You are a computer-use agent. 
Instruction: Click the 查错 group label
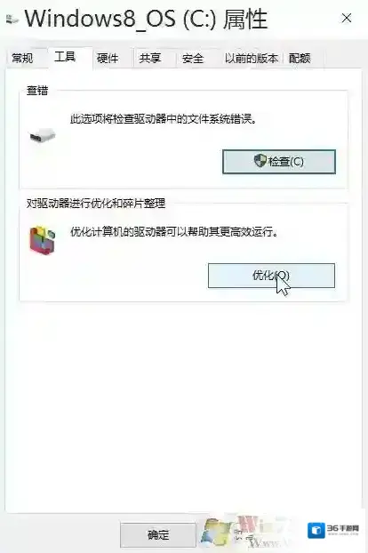[37, 91]
